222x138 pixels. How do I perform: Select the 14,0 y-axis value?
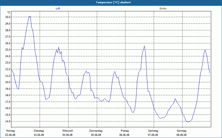8,121
